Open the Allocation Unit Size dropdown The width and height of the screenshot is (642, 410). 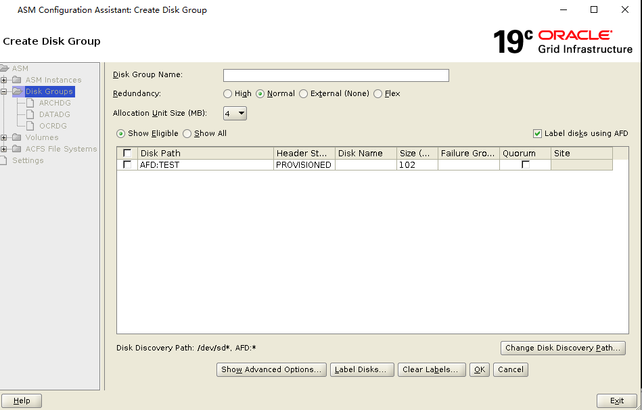pyautogui.click(x=241, y=112)
